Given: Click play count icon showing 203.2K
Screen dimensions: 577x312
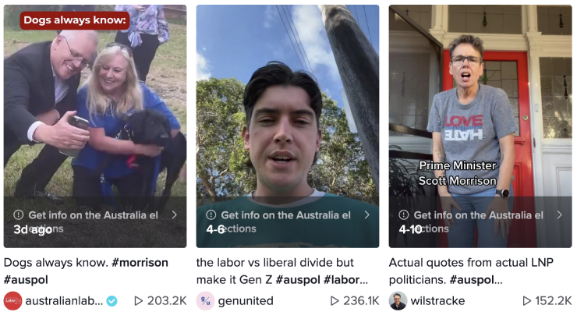Looking at the screenshot, I should (139, 301).
